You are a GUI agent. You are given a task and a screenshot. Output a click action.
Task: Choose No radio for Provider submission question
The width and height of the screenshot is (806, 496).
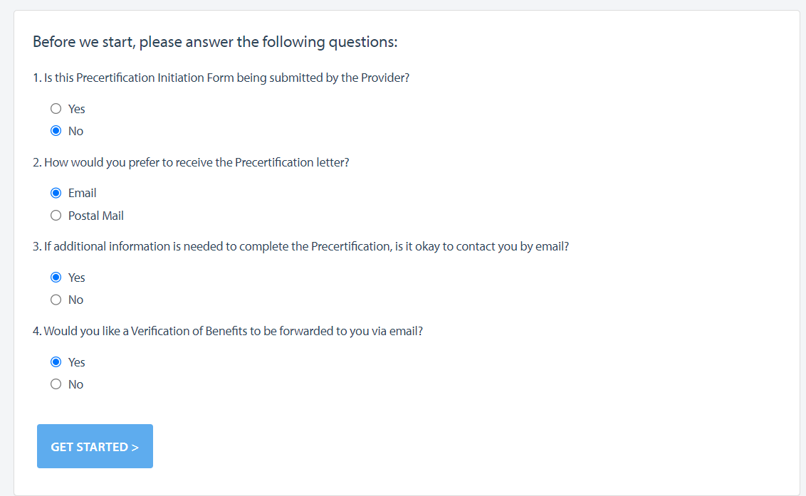(56, 130)
